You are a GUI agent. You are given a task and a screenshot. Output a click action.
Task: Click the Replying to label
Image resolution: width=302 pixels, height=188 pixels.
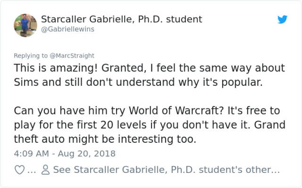(31, 56)
